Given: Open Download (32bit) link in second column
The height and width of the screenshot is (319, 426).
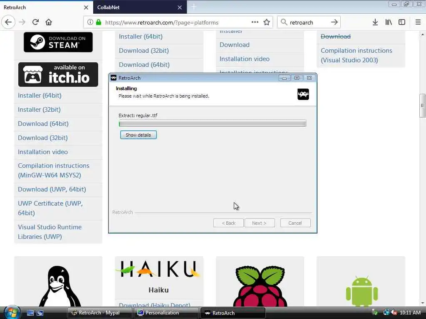Looking at the screenshot, I should click(144, 50).
